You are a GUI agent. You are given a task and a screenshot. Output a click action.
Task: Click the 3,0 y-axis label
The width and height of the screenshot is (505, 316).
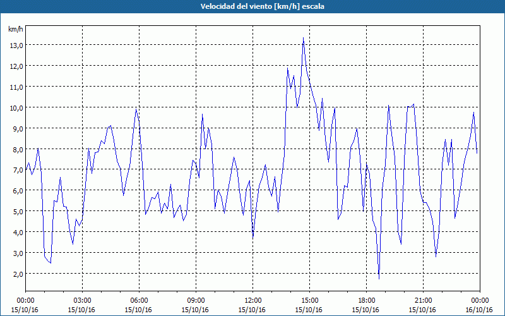[18, 253]
